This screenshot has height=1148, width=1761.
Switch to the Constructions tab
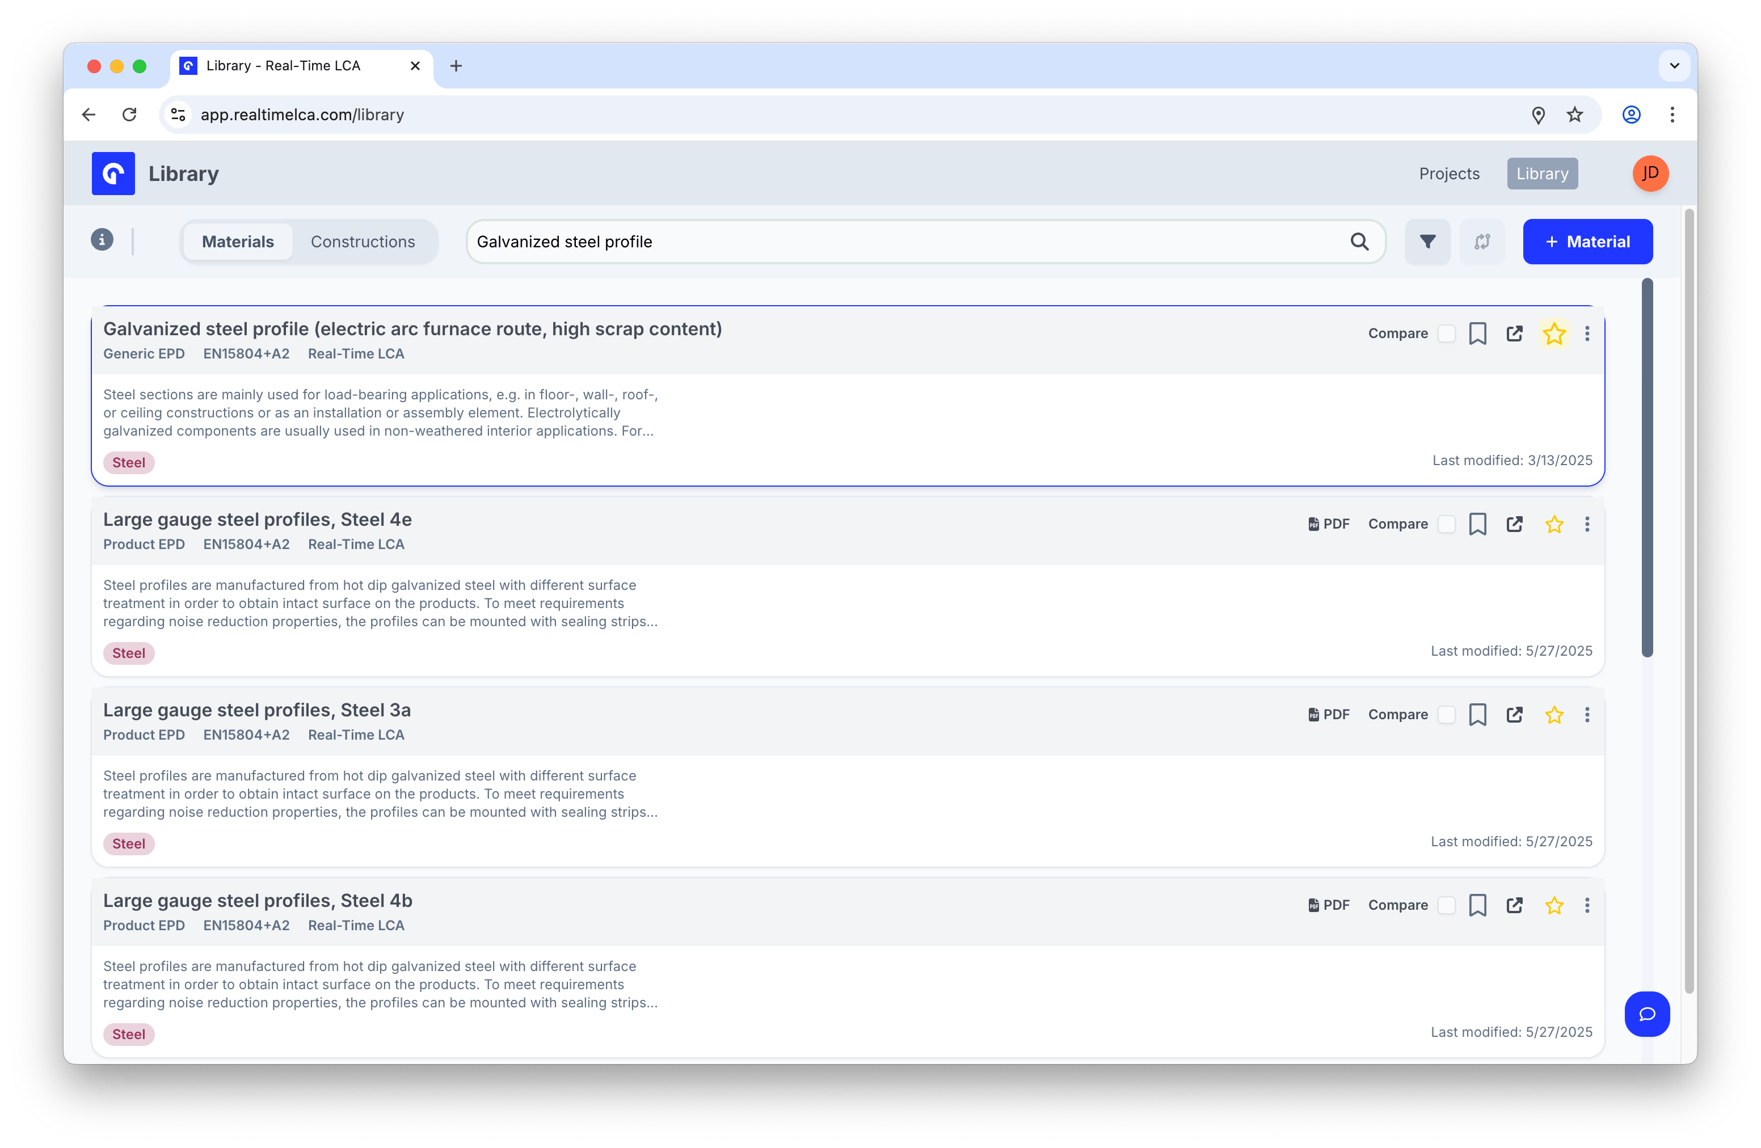tap(363, 242)
